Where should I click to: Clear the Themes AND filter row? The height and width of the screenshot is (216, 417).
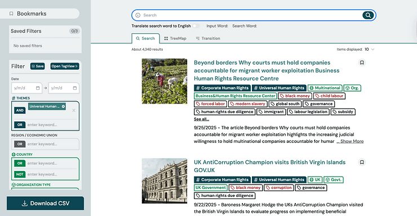74,110
